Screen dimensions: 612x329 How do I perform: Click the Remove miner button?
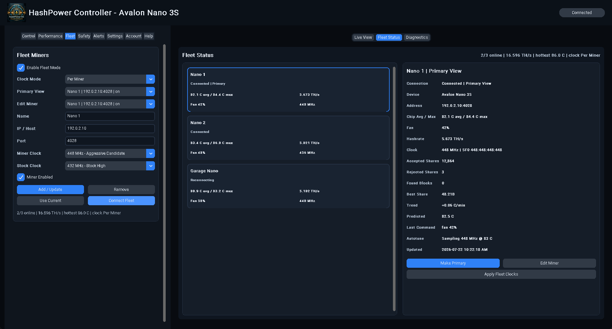[x=121, y=190]
